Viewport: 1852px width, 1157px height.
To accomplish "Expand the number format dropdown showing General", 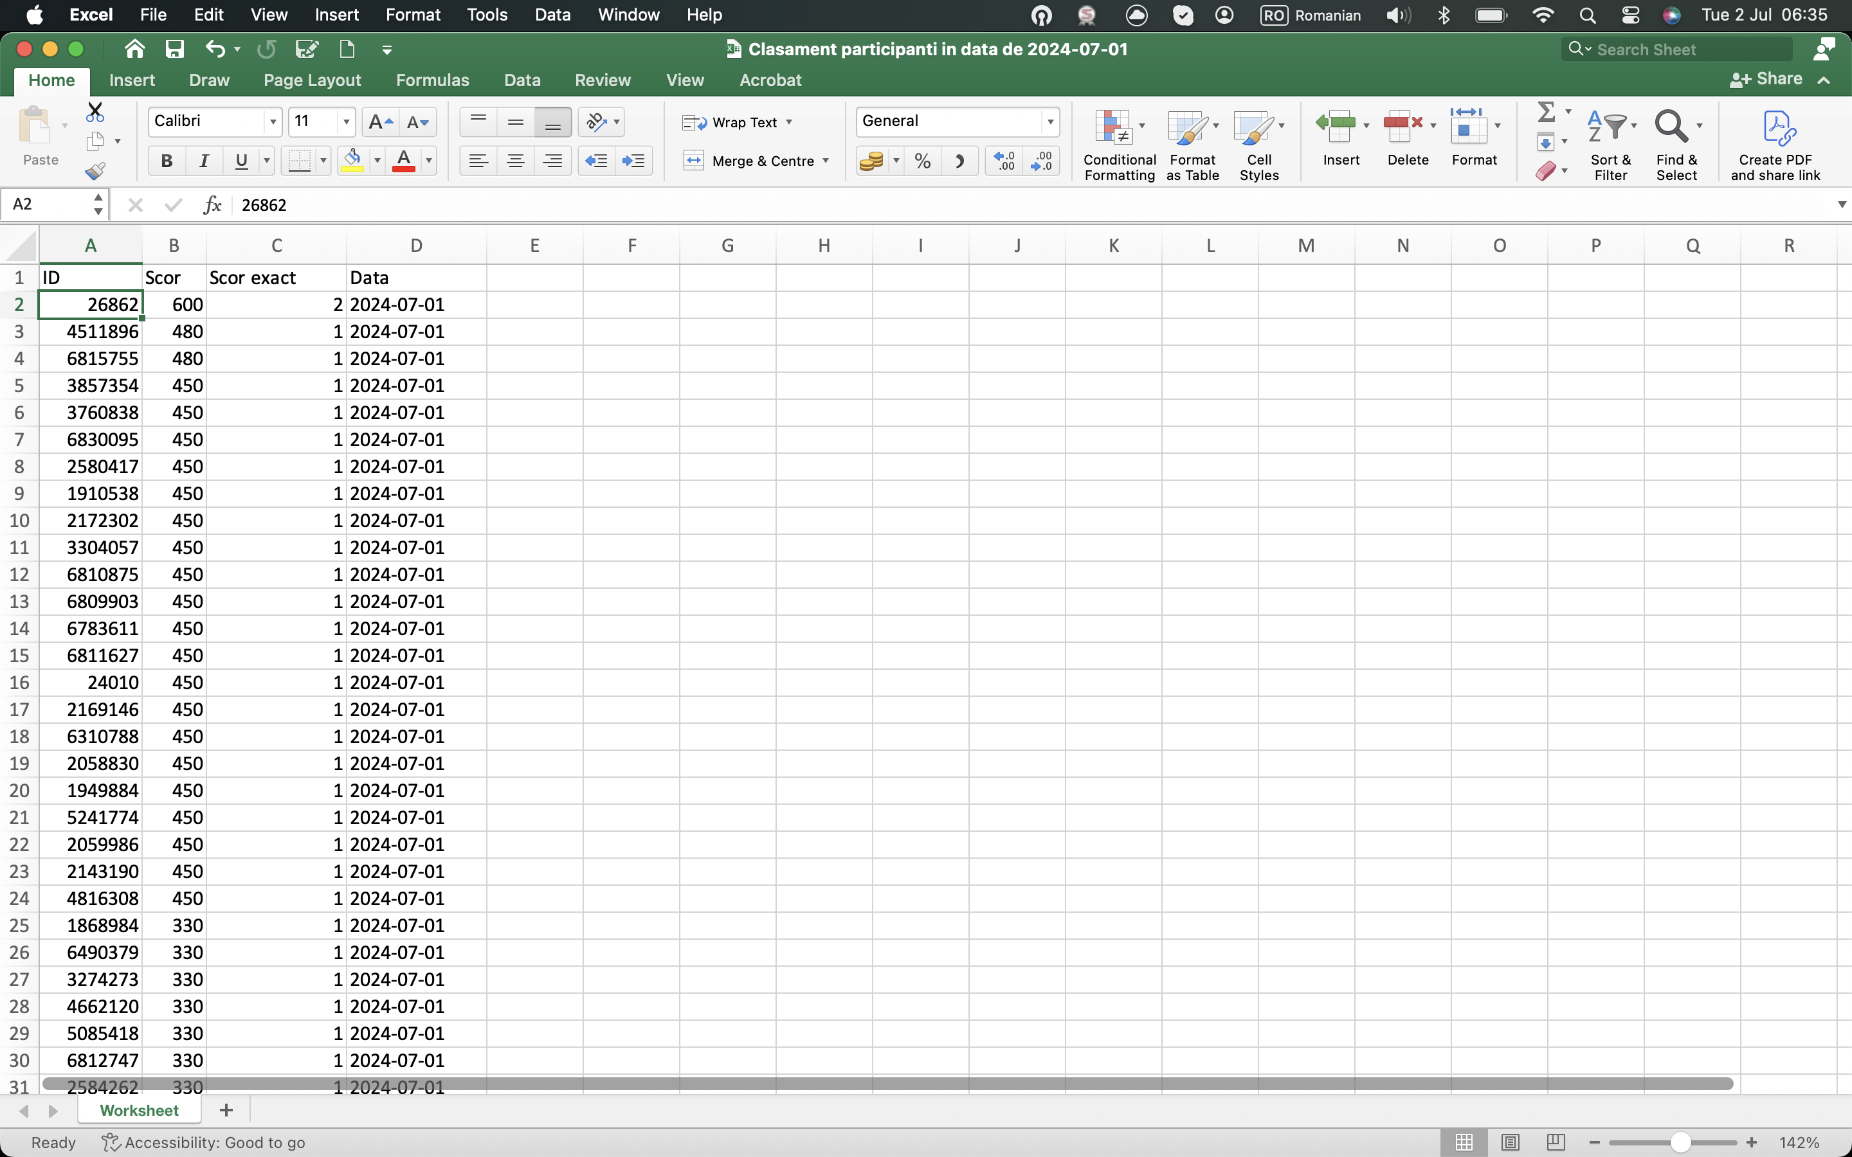I will [1050, 121].
